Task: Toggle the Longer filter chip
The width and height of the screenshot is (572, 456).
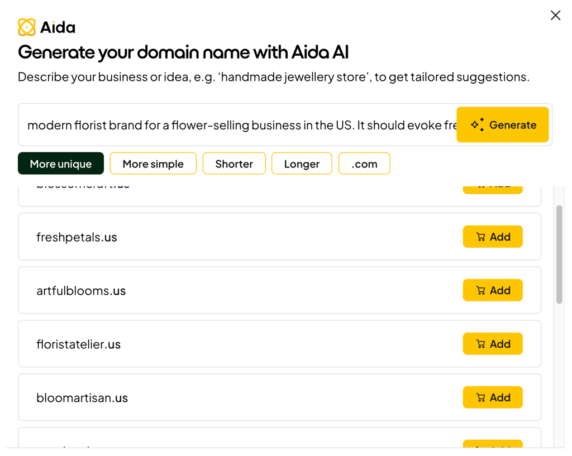Action: coord(302,164)
